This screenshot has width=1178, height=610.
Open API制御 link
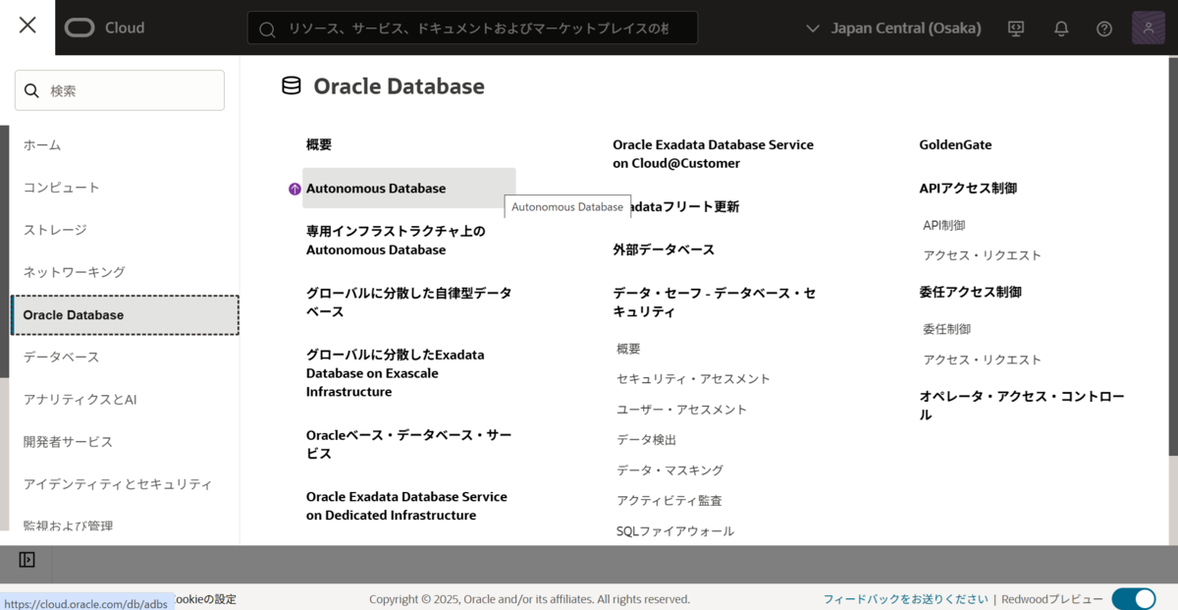[x=943, y=225]
